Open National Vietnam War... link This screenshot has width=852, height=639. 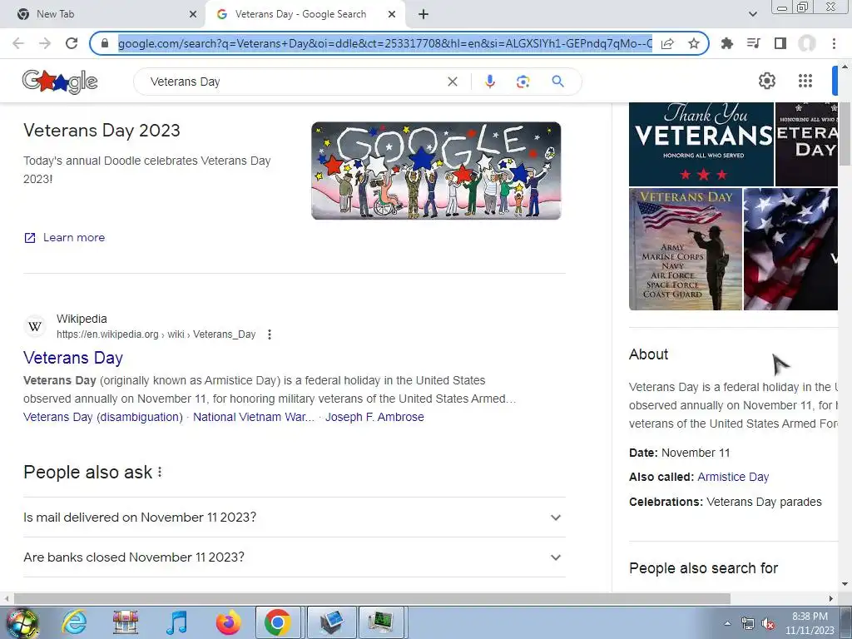254,417
